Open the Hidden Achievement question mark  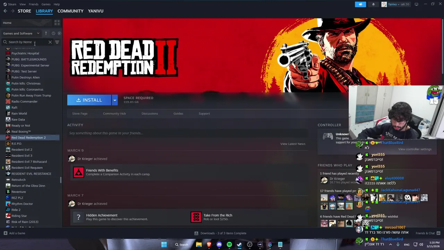coord(78,217)
